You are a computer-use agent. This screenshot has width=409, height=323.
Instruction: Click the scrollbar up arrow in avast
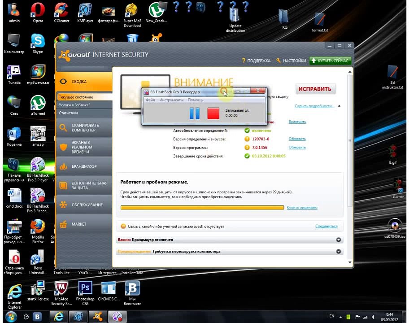click(x=350, y=71)
